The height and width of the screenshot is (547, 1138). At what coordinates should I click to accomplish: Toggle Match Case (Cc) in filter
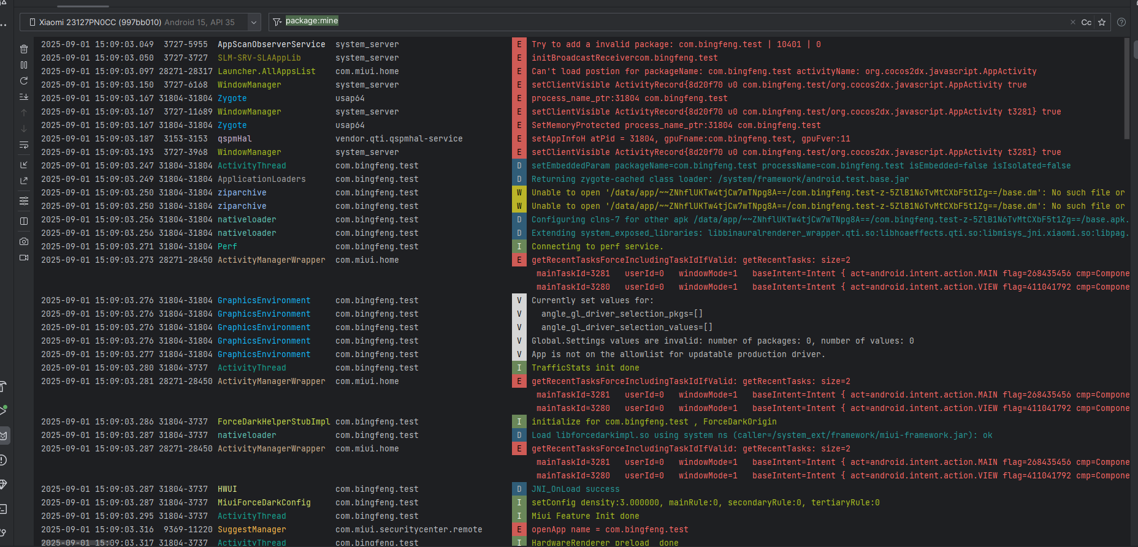(x=1086, y=22)
